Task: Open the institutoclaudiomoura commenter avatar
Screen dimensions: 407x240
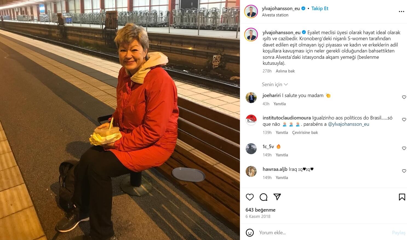Action: [x=251, y=120]
